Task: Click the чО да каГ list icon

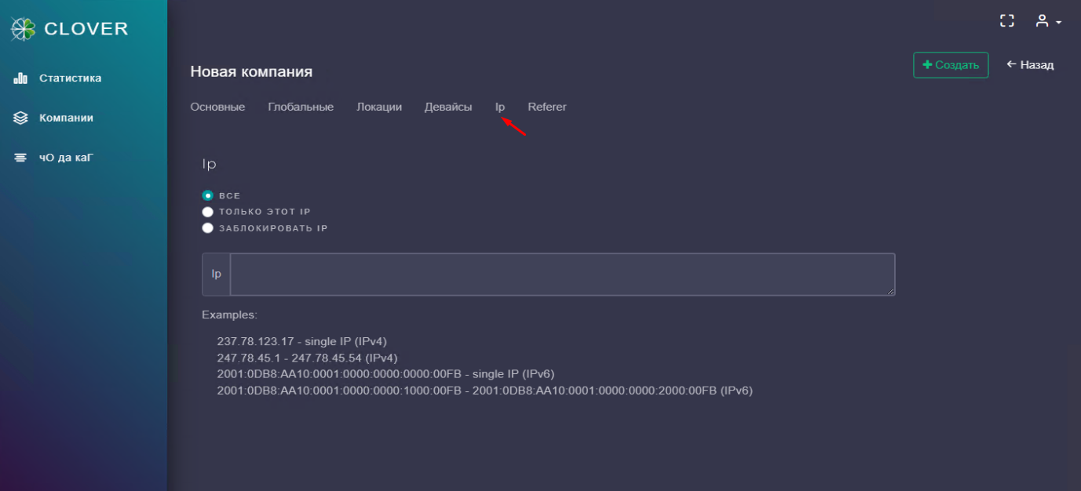Action: tap(21, 158)
